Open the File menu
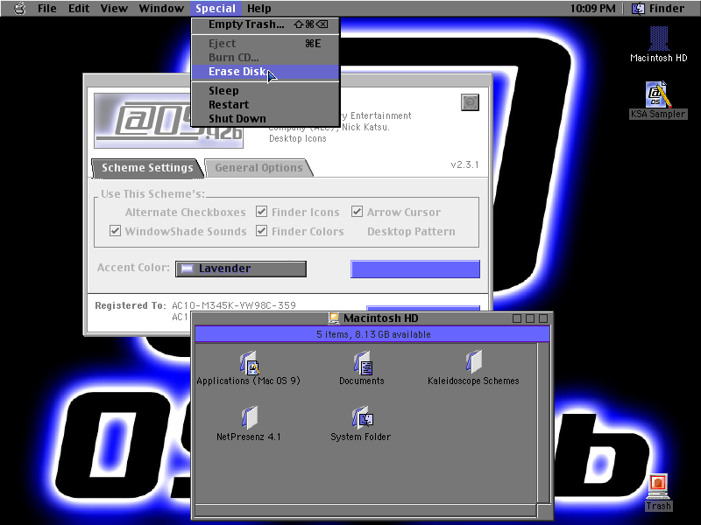This screenshot has width=701, height=525. [47, 9]
